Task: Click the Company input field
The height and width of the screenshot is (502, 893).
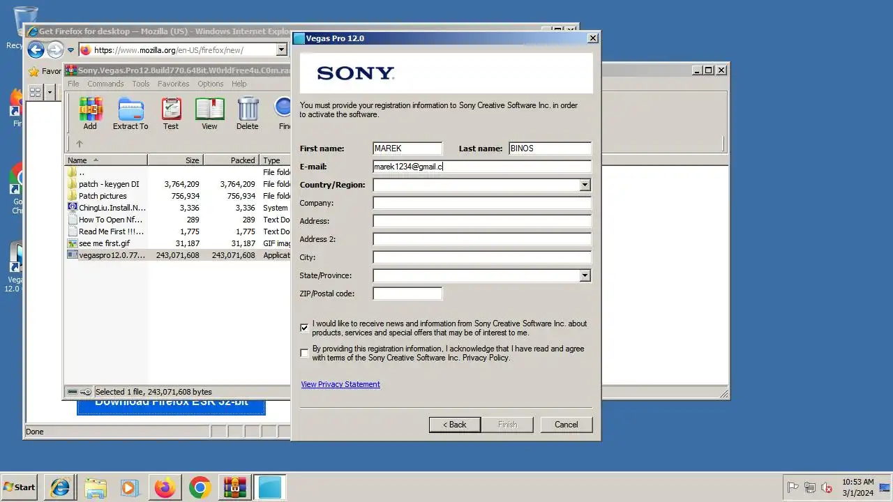Action: pos(482,203)
